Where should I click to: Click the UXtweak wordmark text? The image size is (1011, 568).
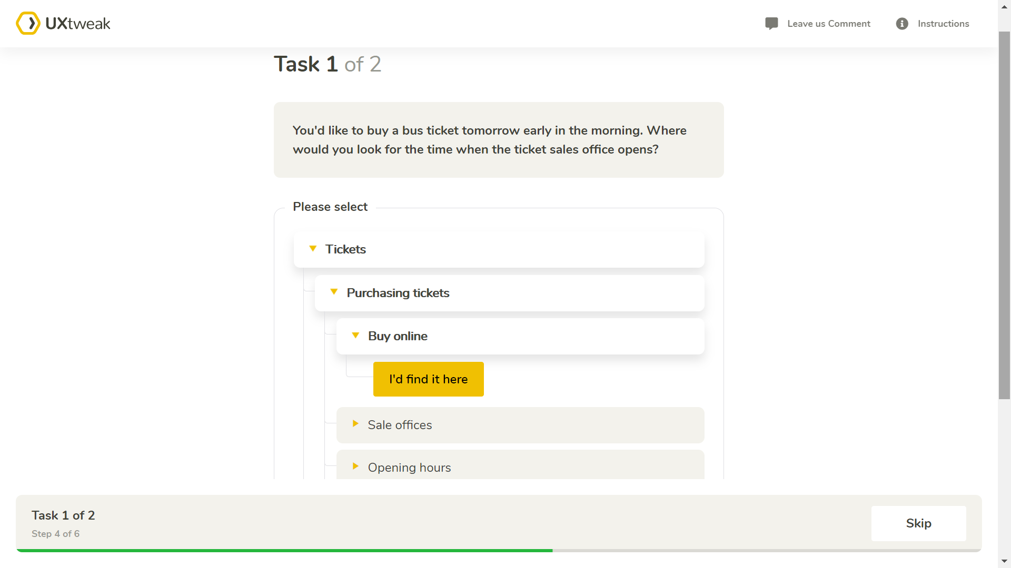click(x=78, y=24)
